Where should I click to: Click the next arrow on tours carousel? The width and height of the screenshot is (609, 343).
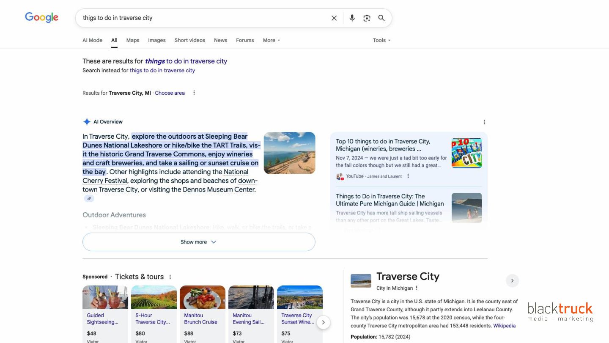[x=323, y=322]
